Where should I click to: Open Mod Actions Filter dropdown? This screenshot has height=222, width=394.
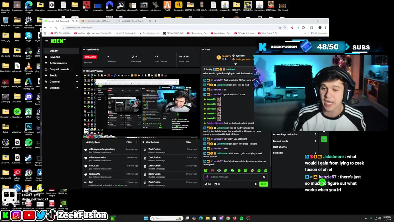click(188, 142)
